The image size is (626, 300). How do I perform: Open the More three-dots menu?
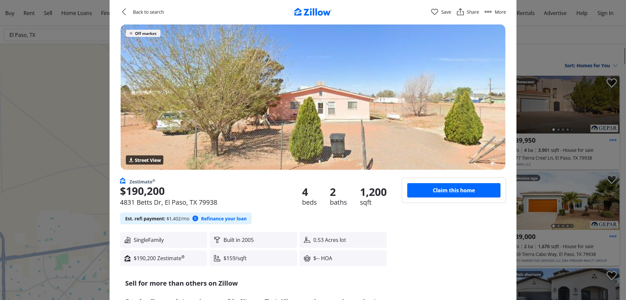(x=495, y=12)
